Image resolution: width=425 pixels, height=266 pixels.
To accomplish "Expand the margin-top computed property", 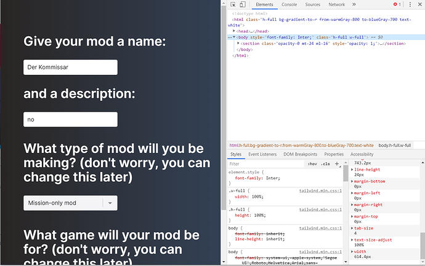I will [352, 216].
